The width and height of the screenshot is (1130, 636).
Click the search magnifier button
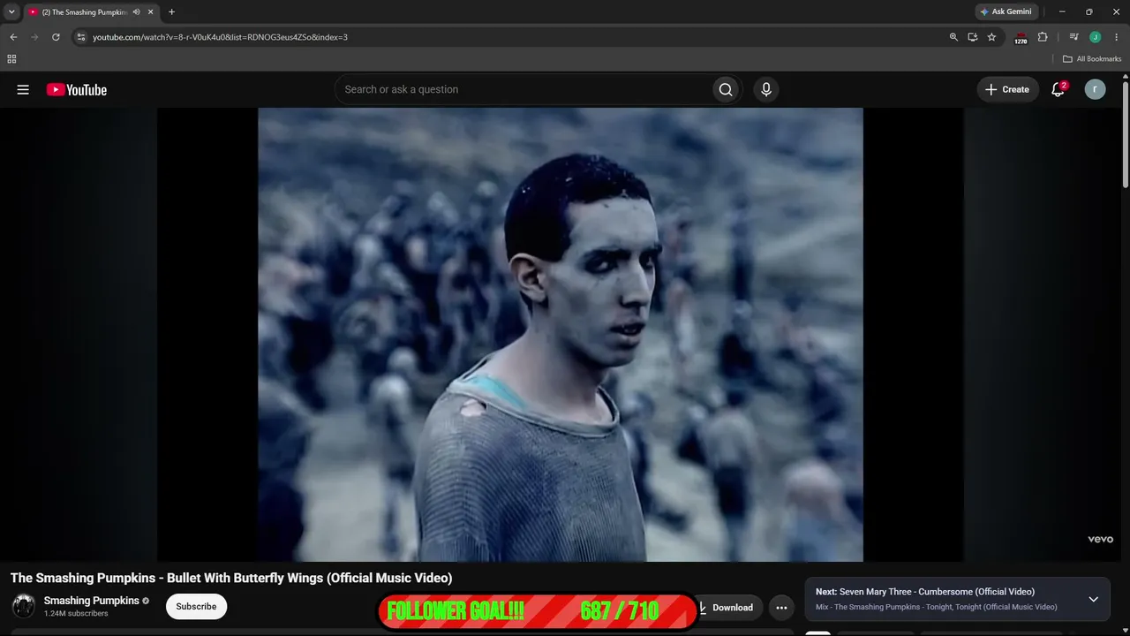726,89
